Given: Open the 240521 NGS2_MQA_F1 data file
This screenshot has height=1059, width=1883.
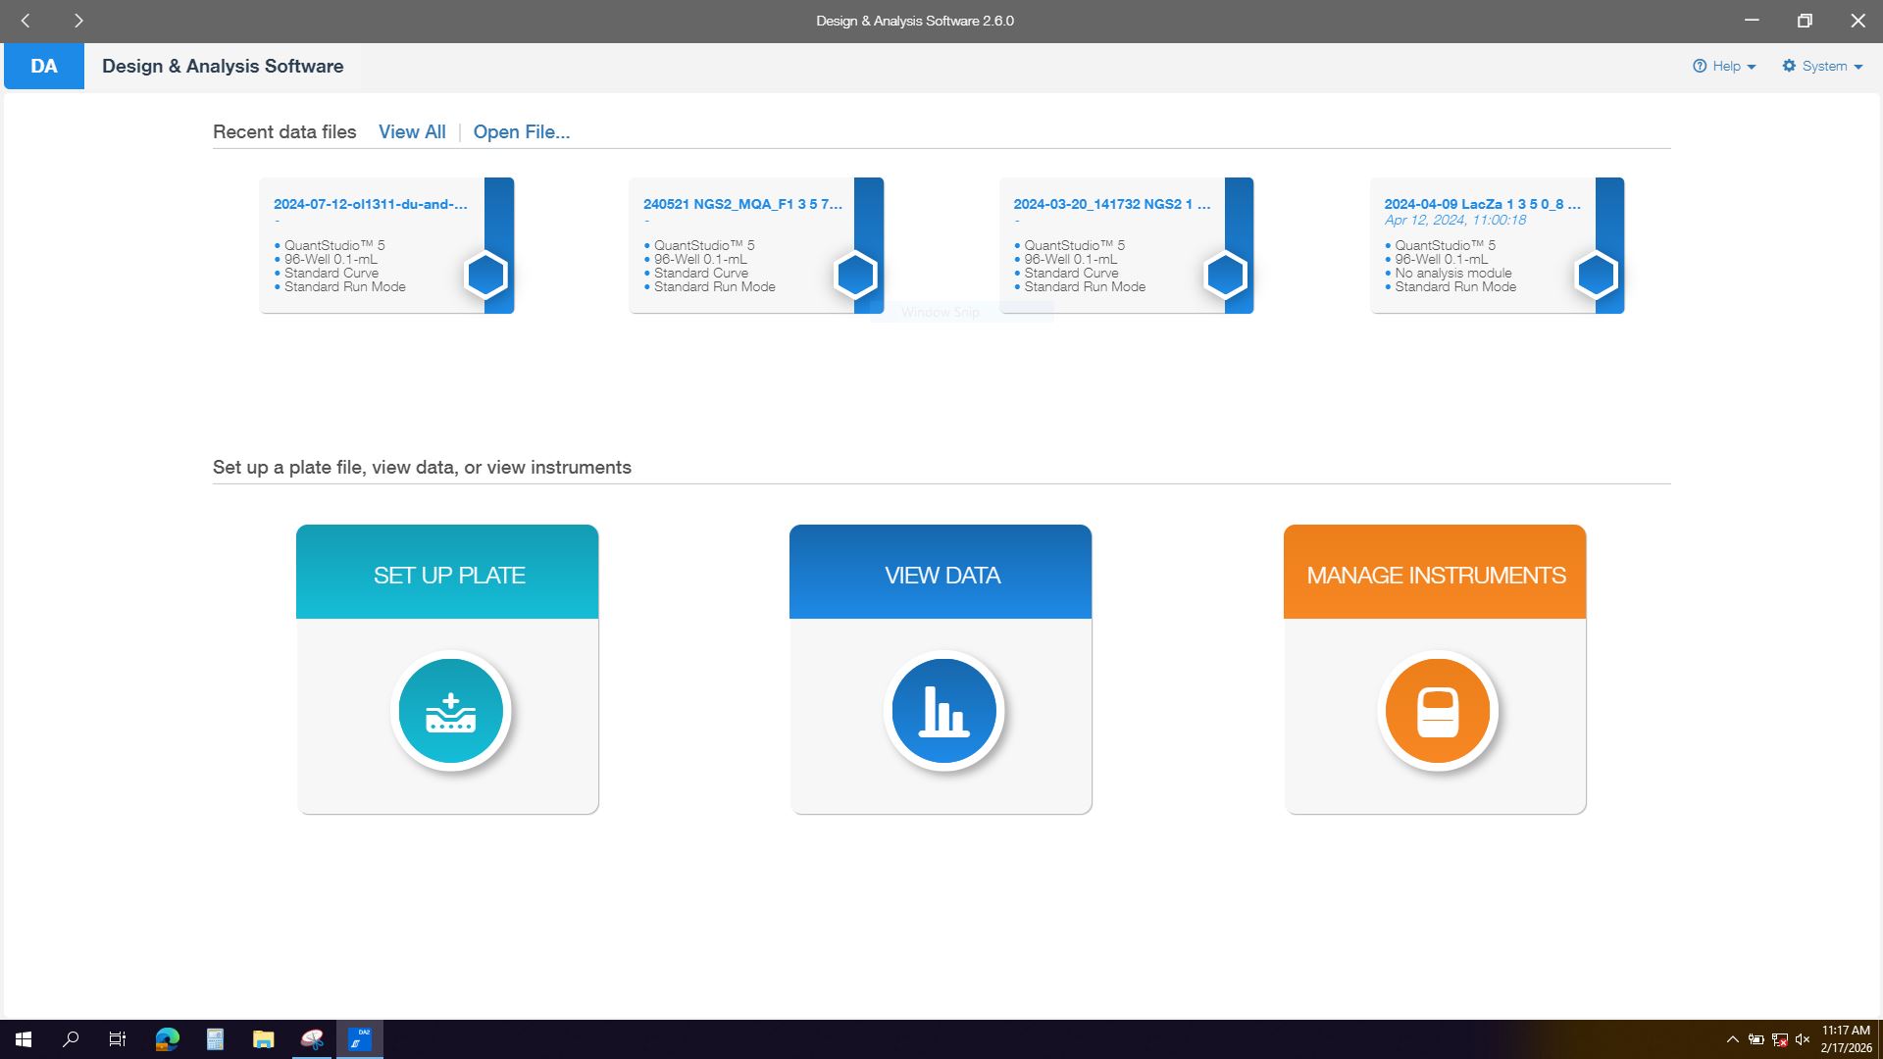Looking at the screenshot, I should [x=742, y=205].
